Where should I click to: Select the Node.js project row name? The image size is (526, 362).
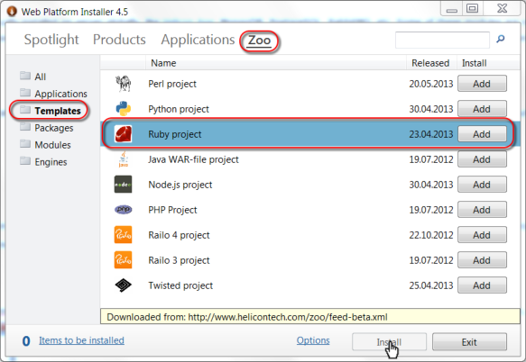coord(180,185)
